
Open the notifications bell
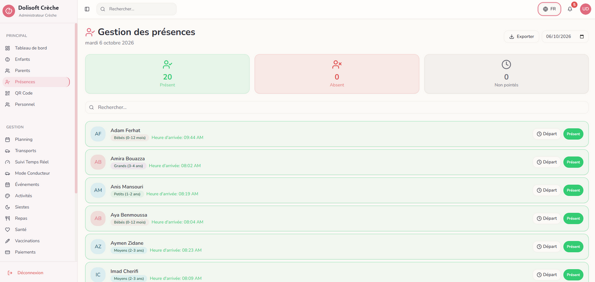570,9
